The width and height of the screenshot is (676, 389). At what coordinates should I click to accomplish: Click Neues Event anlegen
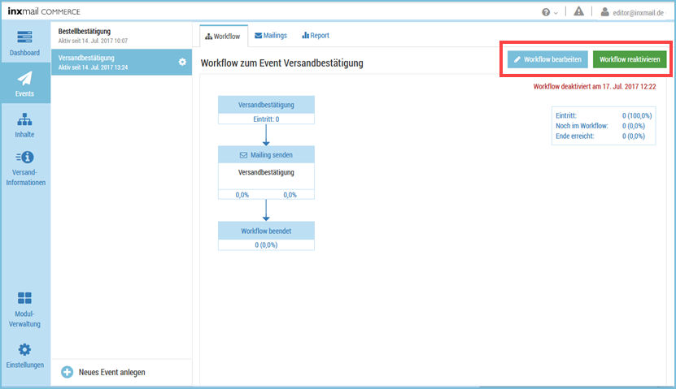click(x=111, y=372)
